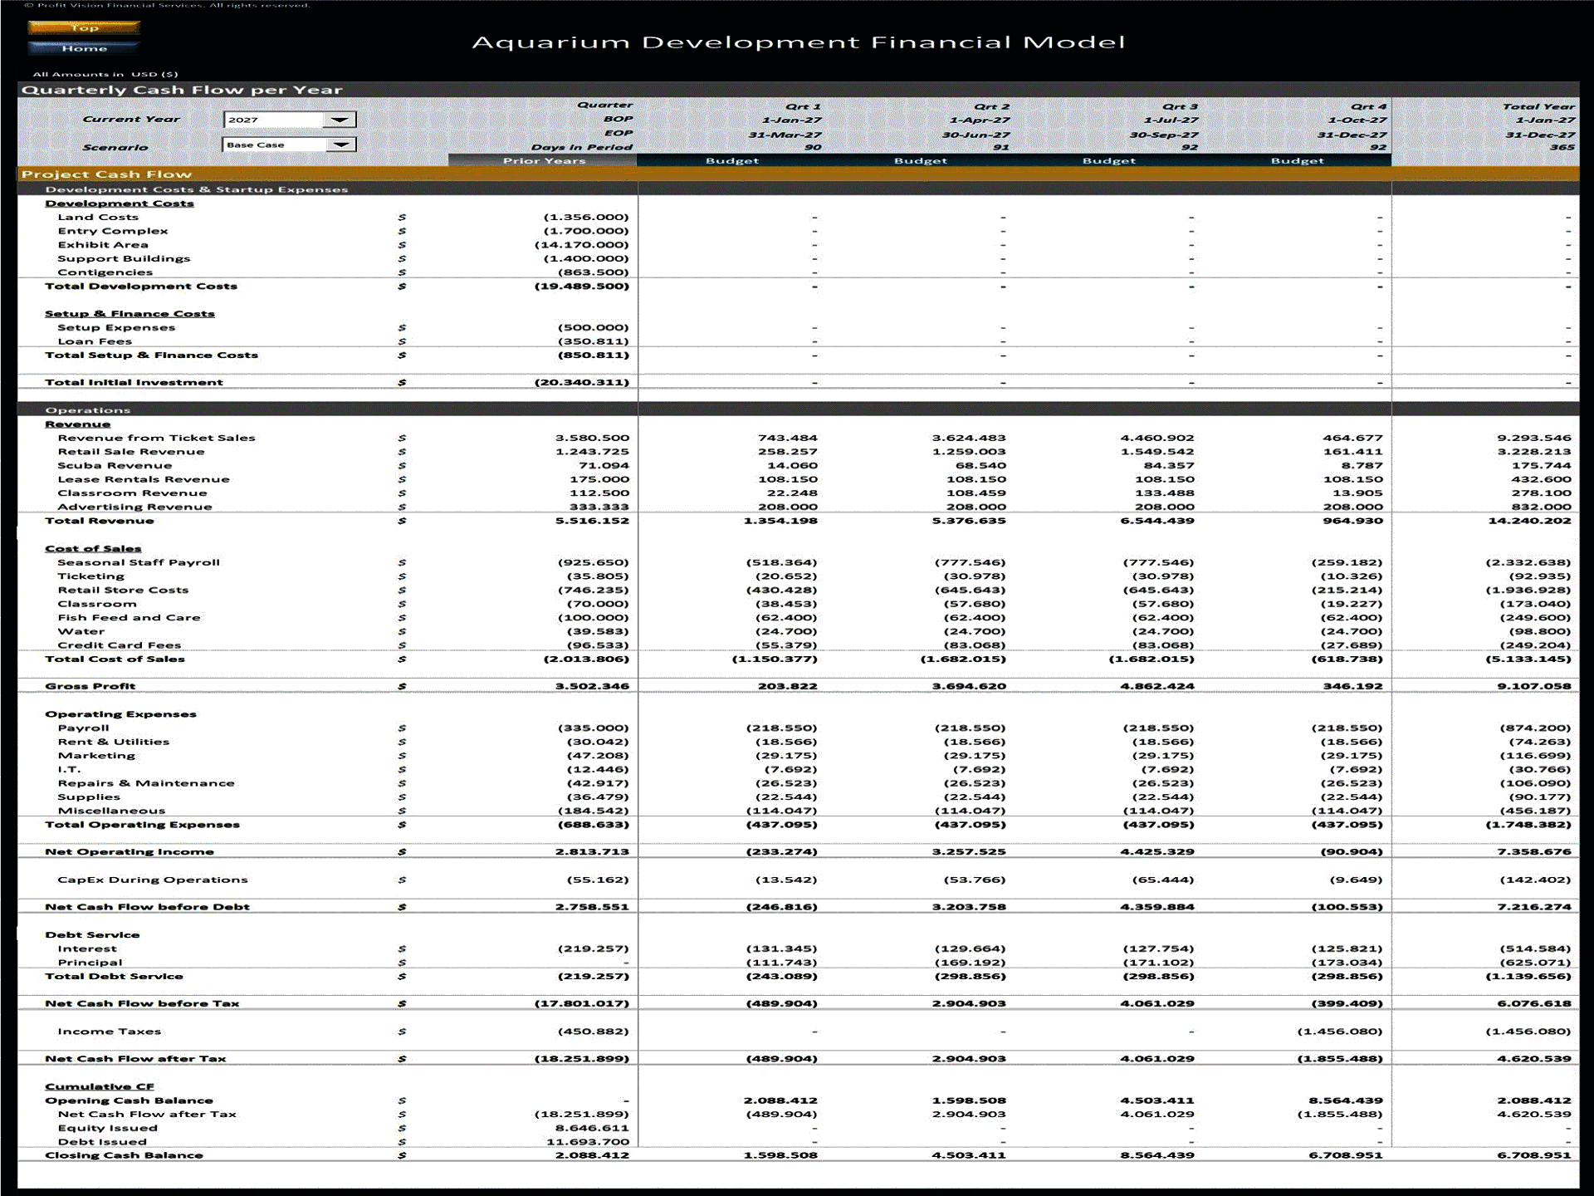The height and width of the screenshot is (1196, 1594).
Task: Click the Closing Cash Balance label
Action: tap(124, 1155)
